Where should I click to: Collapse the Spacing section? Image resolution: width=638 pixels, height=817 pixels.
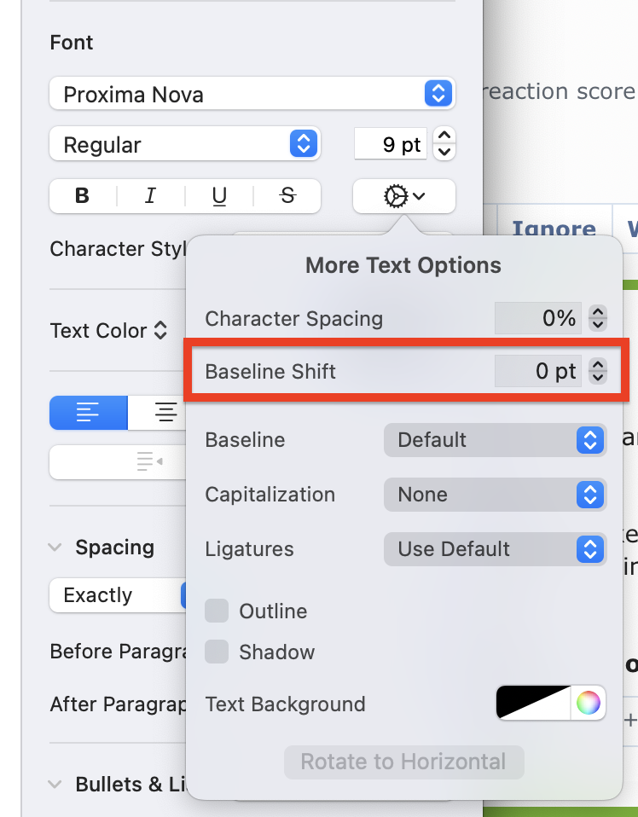coord(55,548)
